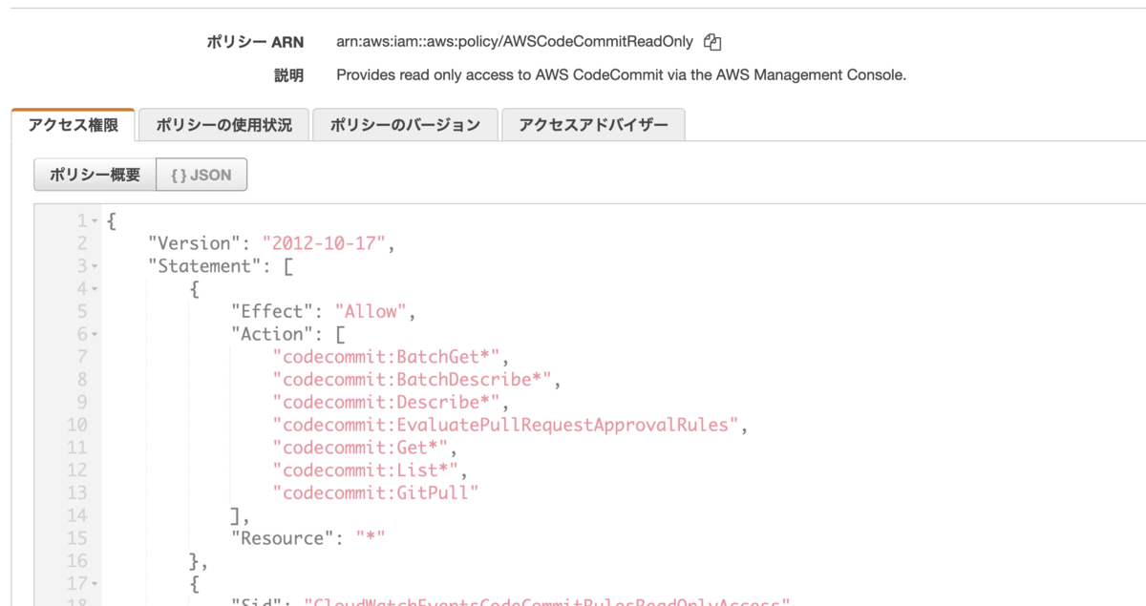This screenshot has height=606, width=1146.
Task: Click line number 15 in the gutter
Action: tap(77, 537)
